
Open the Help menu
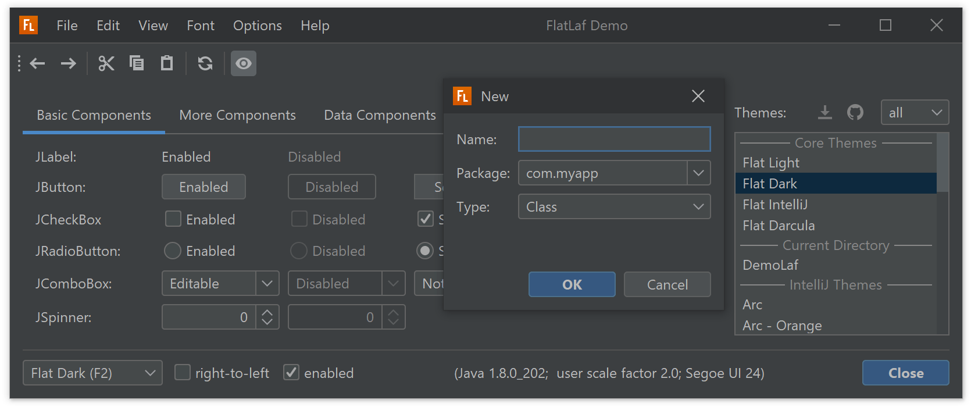[315, 26]
